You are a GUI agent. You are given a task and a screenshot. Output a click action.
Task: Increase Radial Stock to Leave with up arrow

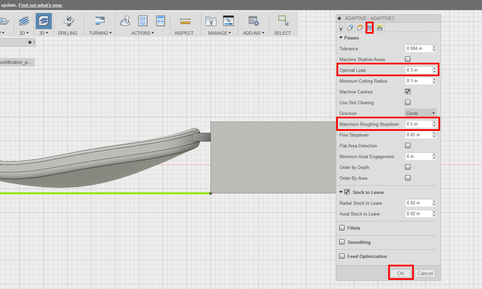[x=434, y=201]
